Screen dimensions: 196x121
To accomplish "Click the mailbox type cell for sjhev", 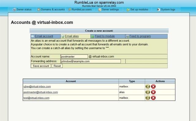I will (132, 86).
